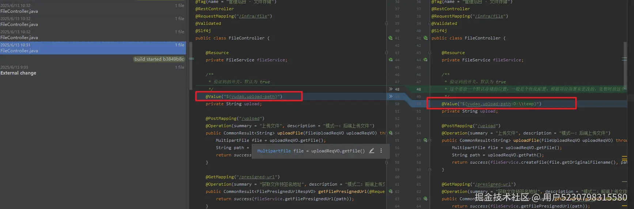Screen dimensions: 634x209
Task: Click the right-pane Spring gutter icon at line 44
Action: (x=425, y=60)
